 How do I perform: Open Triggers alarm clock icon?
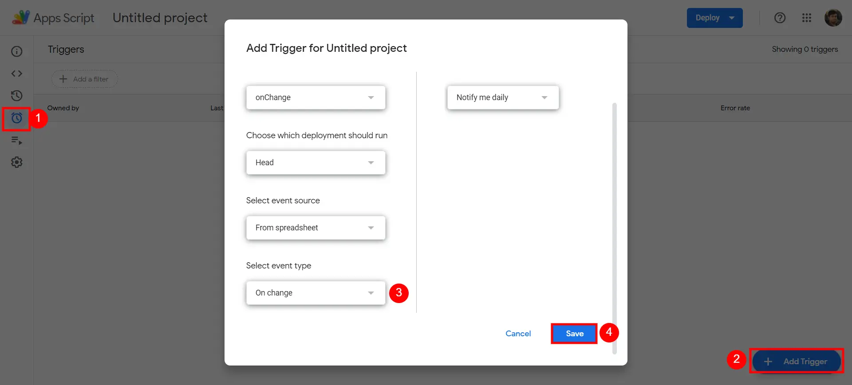[17, 118]
